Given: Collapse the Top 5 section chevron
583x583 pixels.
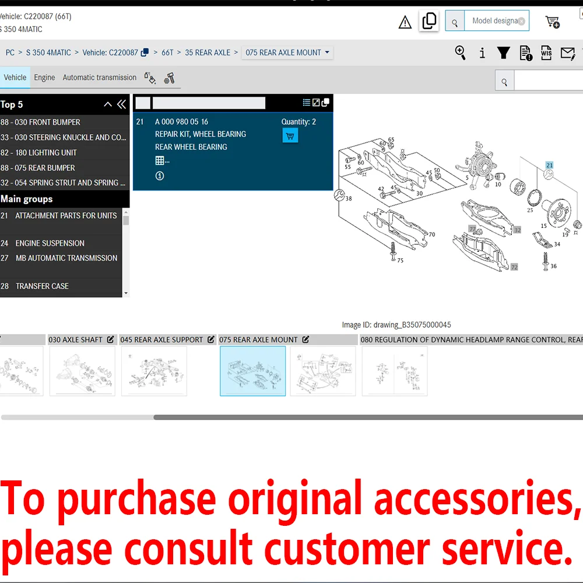Looking at the screenshot, I should pyautogui.click(x=108, y=104).
